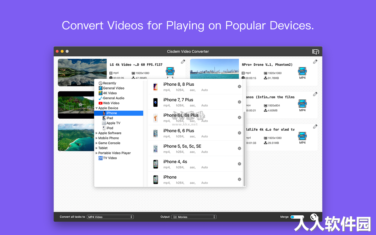The width and height of the screenshot is (376, 235).
Task: Select iPod under Apple Device
Action: point(108,128)
